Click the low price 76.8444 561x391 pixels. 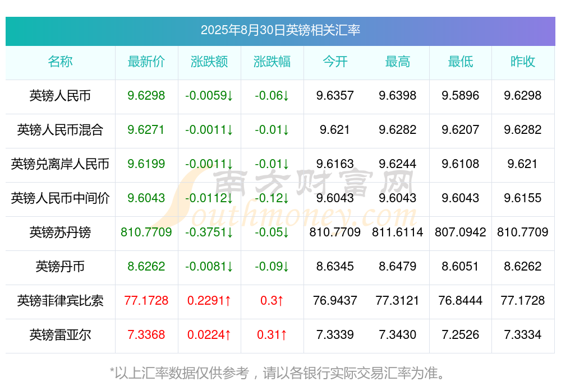tap(460, 300)
